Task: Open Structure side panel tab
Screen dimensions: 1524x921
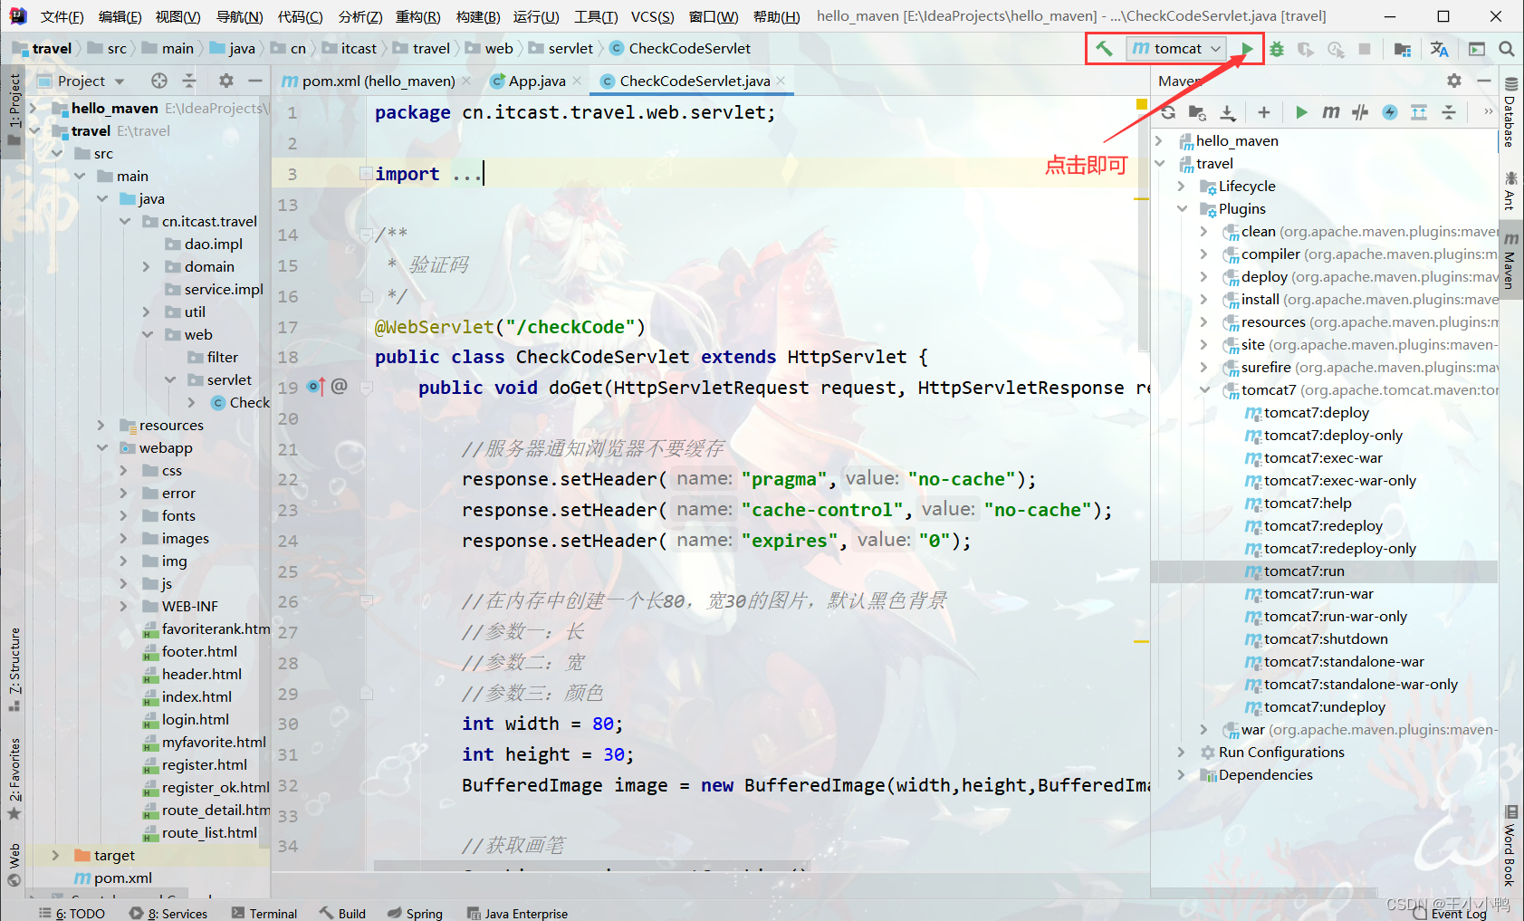Action: click(14, 668)
